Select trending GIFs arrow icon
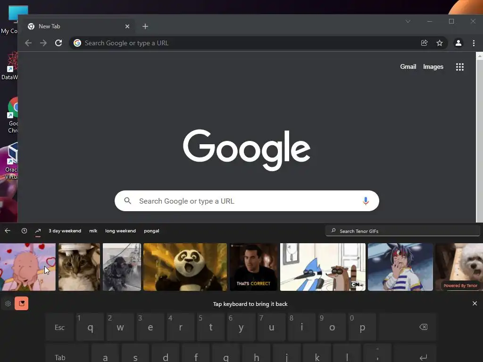Screen dimensions: 483x362 (x=38, y=231)
